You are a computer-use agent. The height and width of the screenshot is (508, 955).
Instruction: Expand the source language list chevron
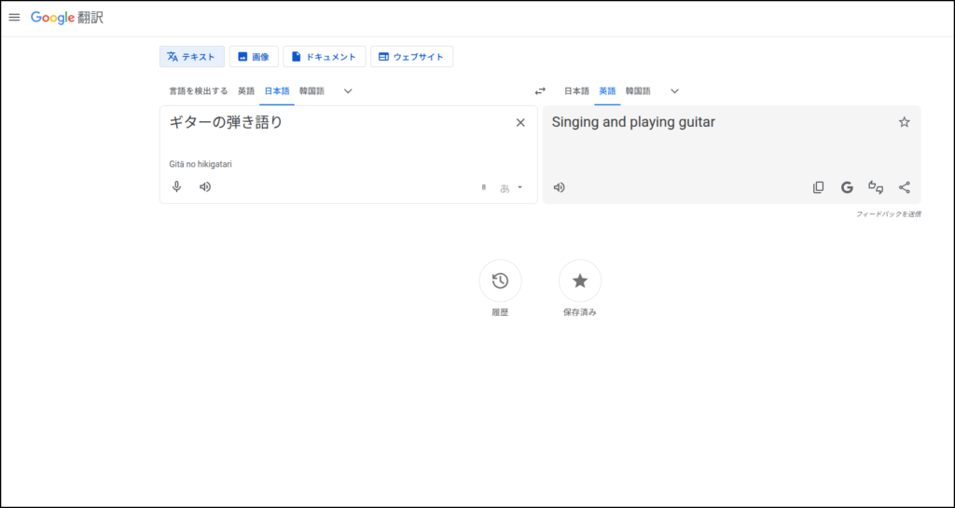point(348,91)
